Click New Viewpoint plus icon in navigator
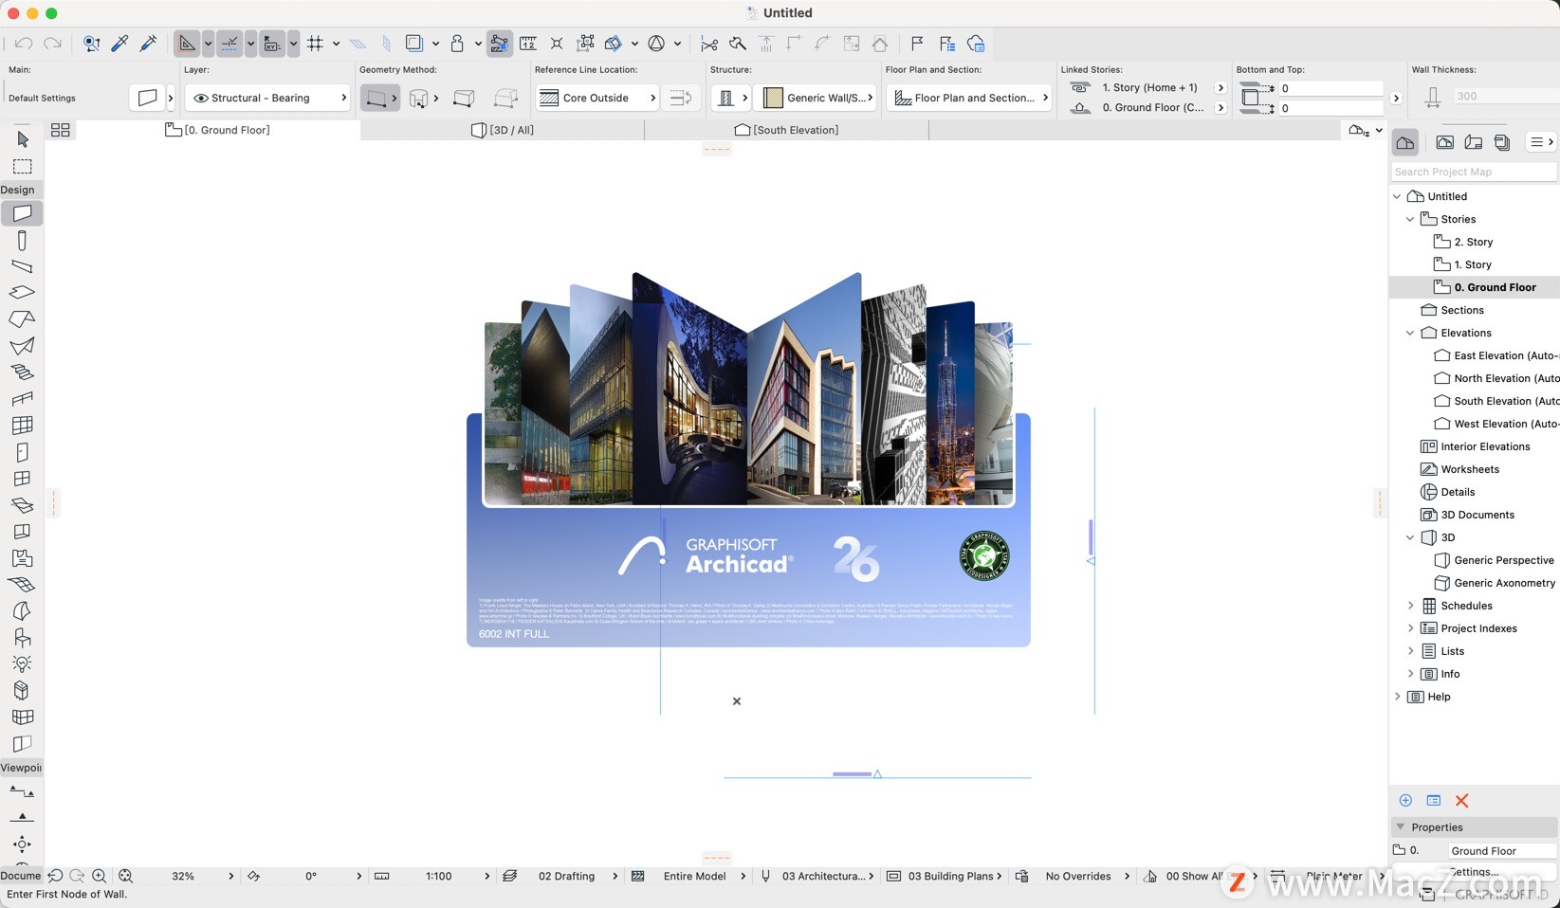Screen dimensions: 1560x908 point(1405,801)
